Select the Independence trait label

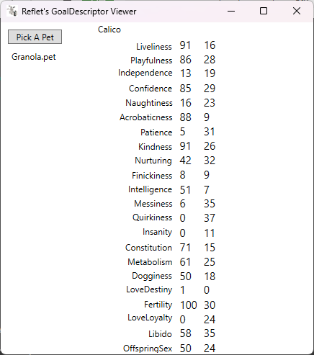145,73
